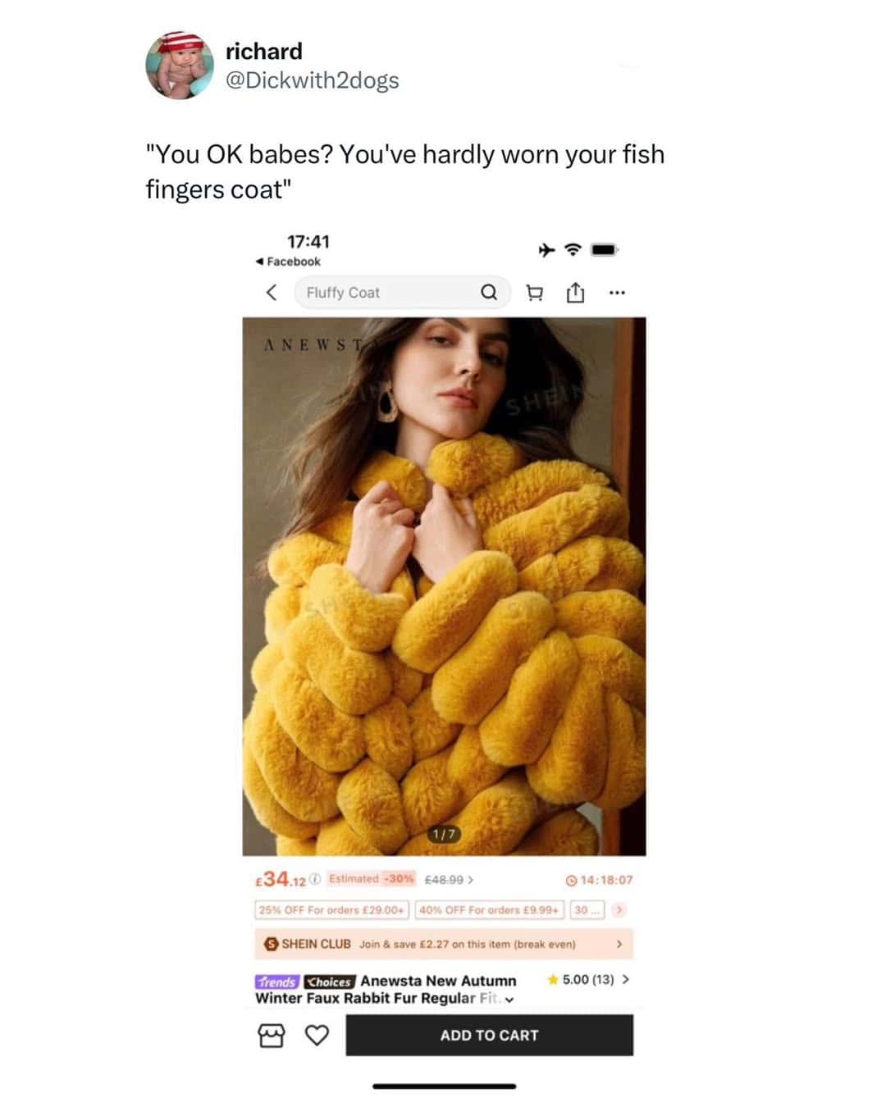Return to Facebook via back link
This screenshot has width=886, height=1107.
pyautogui.click(x=288, y=262)
